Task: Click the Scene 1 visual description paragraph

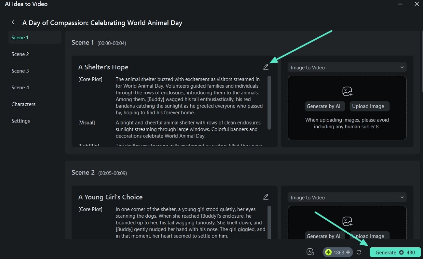Action: 189,129
